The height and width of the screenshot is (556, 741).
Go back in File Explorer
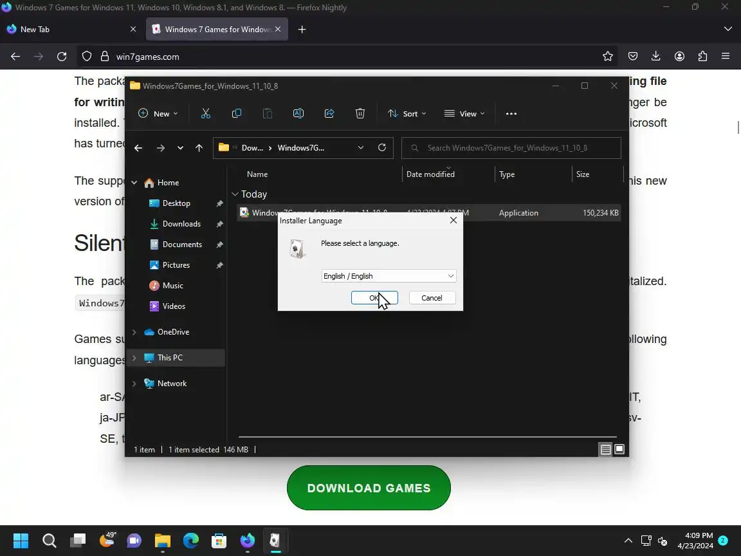(138, 148)
